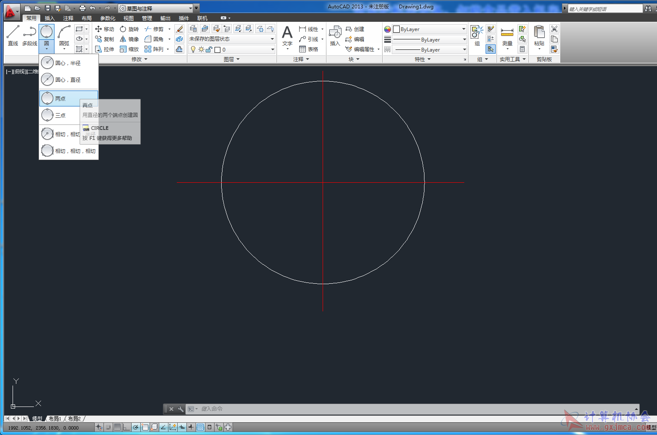Viewport: 657px width, 435px height.
Task: Select the Polyline (多段线) tool
Action: (30, 35)
